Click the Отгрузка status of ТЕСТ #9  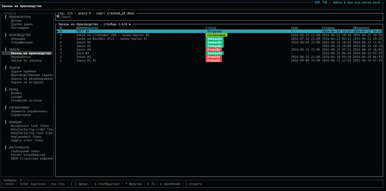[214, 31]
